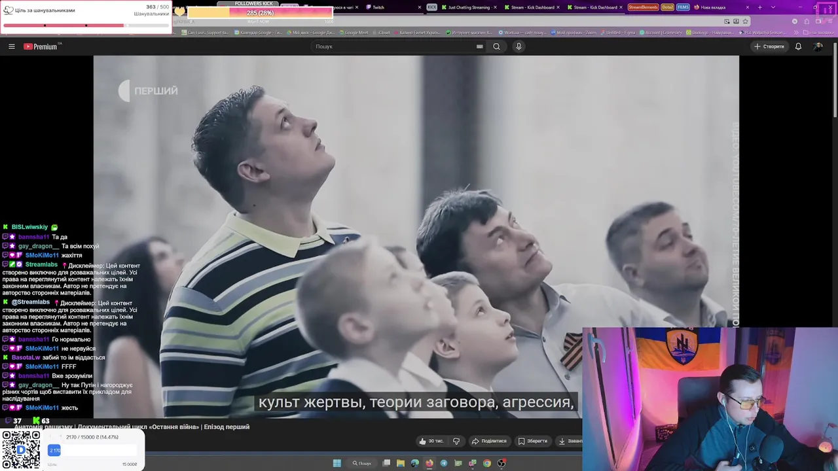Switch to the Twitch browser tab
The image size is (838, 471).
click(x=392, y=7)
